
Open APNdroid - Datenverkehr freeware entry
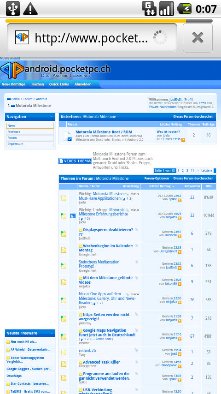click(30, 350)
